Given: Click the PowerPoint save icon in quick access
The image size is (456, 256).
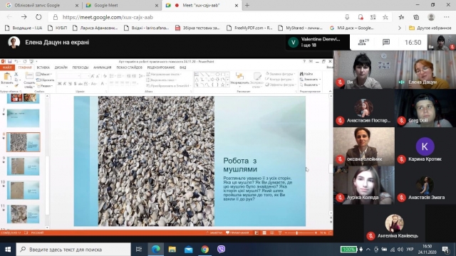Looking at the screenshot, I should click(x=9, y=61).
